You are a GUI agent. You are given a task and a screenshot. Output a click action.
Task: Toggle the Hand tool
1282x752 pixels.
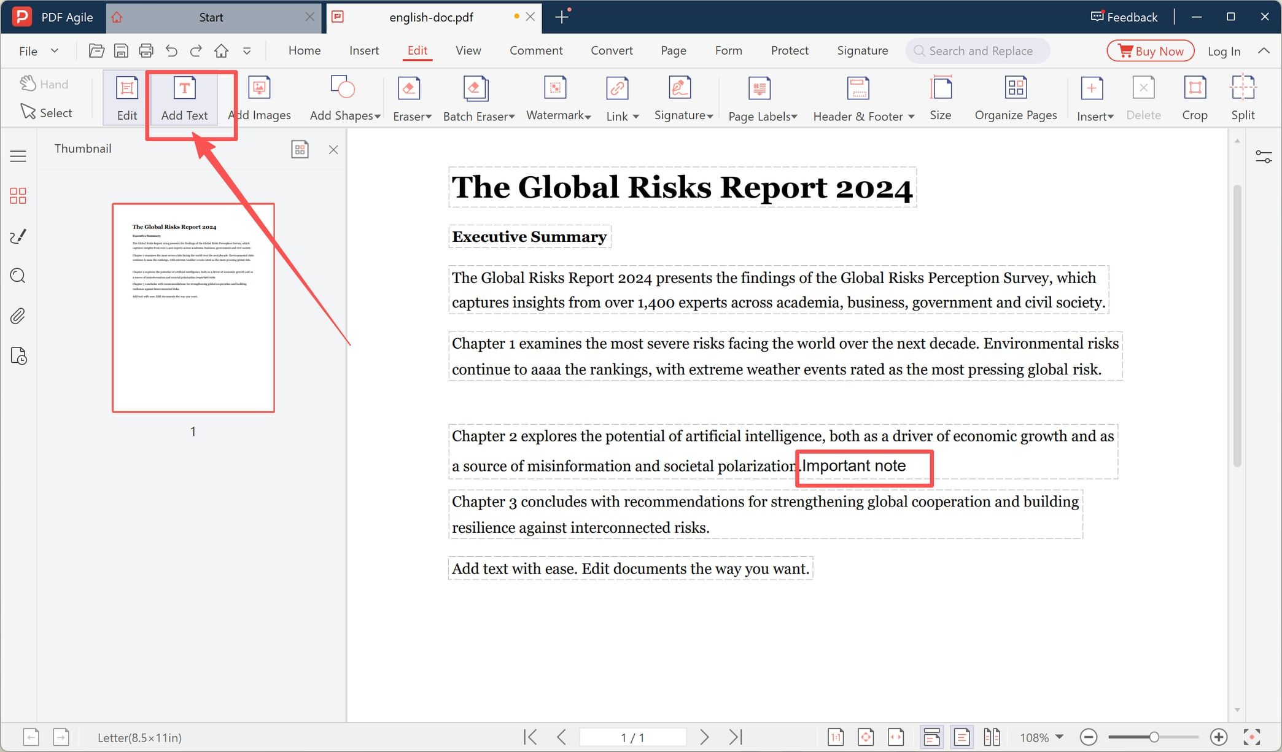tap(44, 84)
